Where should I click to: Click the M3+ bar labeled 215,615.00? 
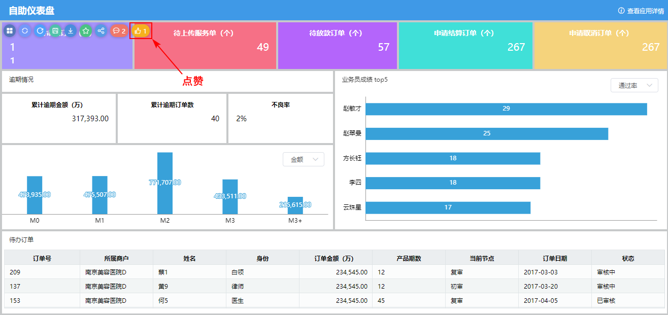point(295,205)
